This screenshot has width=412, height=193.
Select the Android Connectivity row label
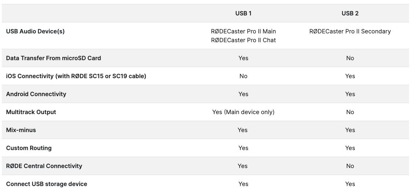tap(36, 94)
